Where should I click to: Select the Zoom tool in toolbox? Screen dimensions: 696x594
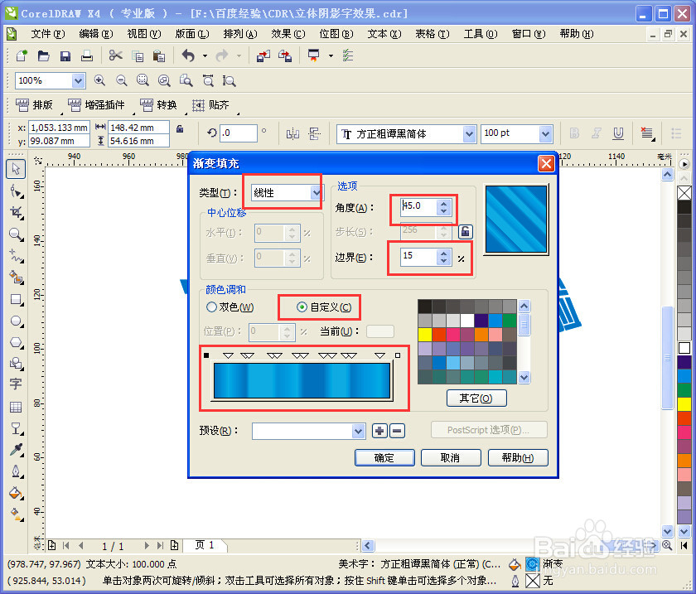pos(16,234)
